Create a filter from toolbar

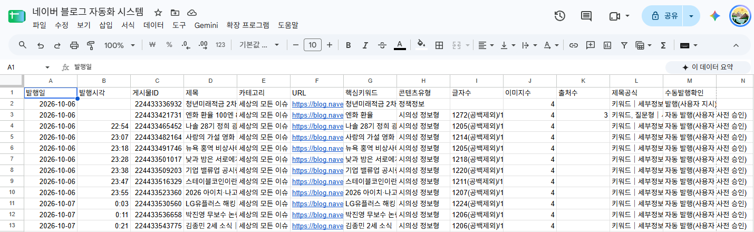[x=624, y=45]
